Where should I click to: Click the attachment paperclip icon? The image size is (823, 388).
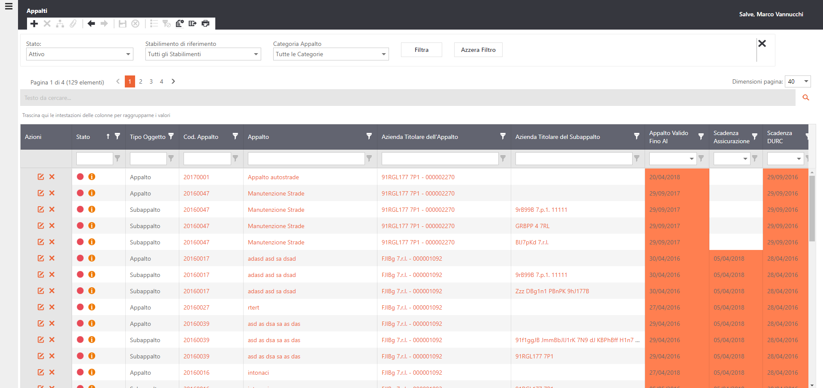[73, 24]
